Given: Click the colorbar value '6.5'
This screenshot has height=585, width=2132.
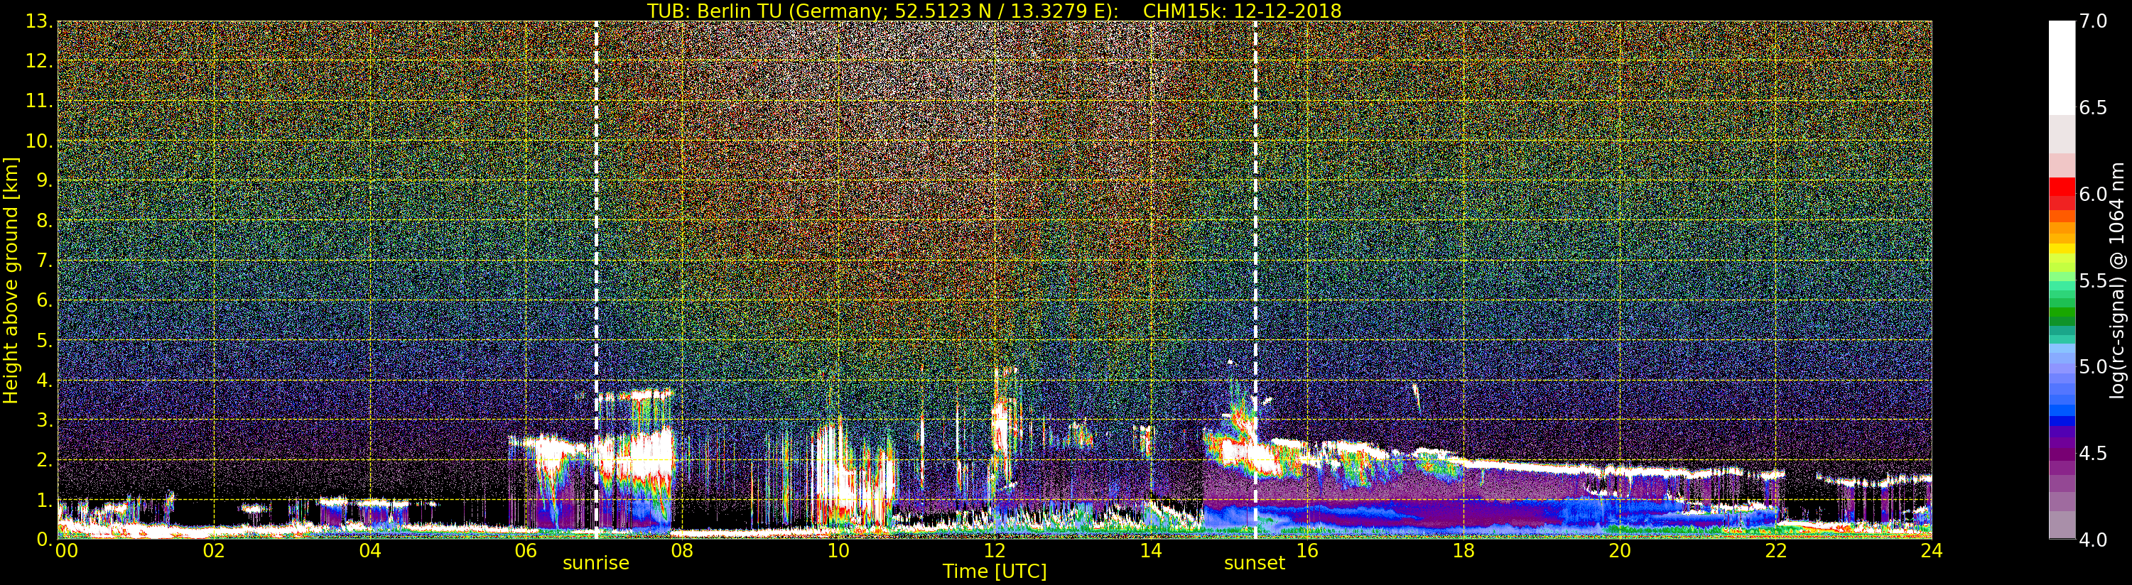Looking at the screenshot, I should click(2093, 108).
